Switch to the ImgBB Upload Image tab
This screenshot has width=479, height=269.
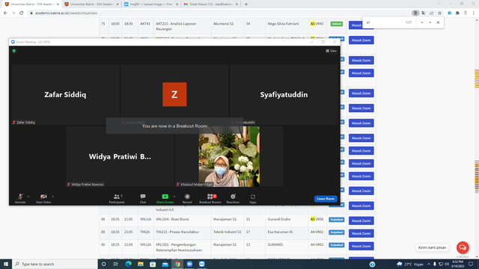pos(151,4)
